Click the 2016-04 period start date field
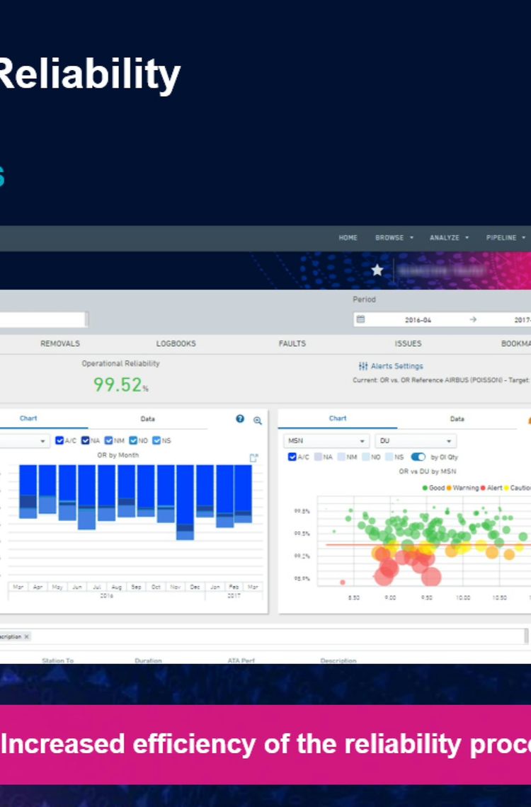 tap(418, 320)
